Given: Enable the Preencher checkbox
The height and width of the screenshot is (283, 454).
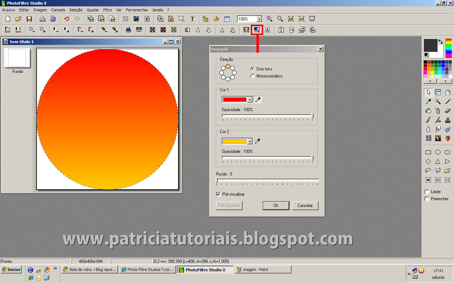Looking at the screenshot, I should (427, 199).
